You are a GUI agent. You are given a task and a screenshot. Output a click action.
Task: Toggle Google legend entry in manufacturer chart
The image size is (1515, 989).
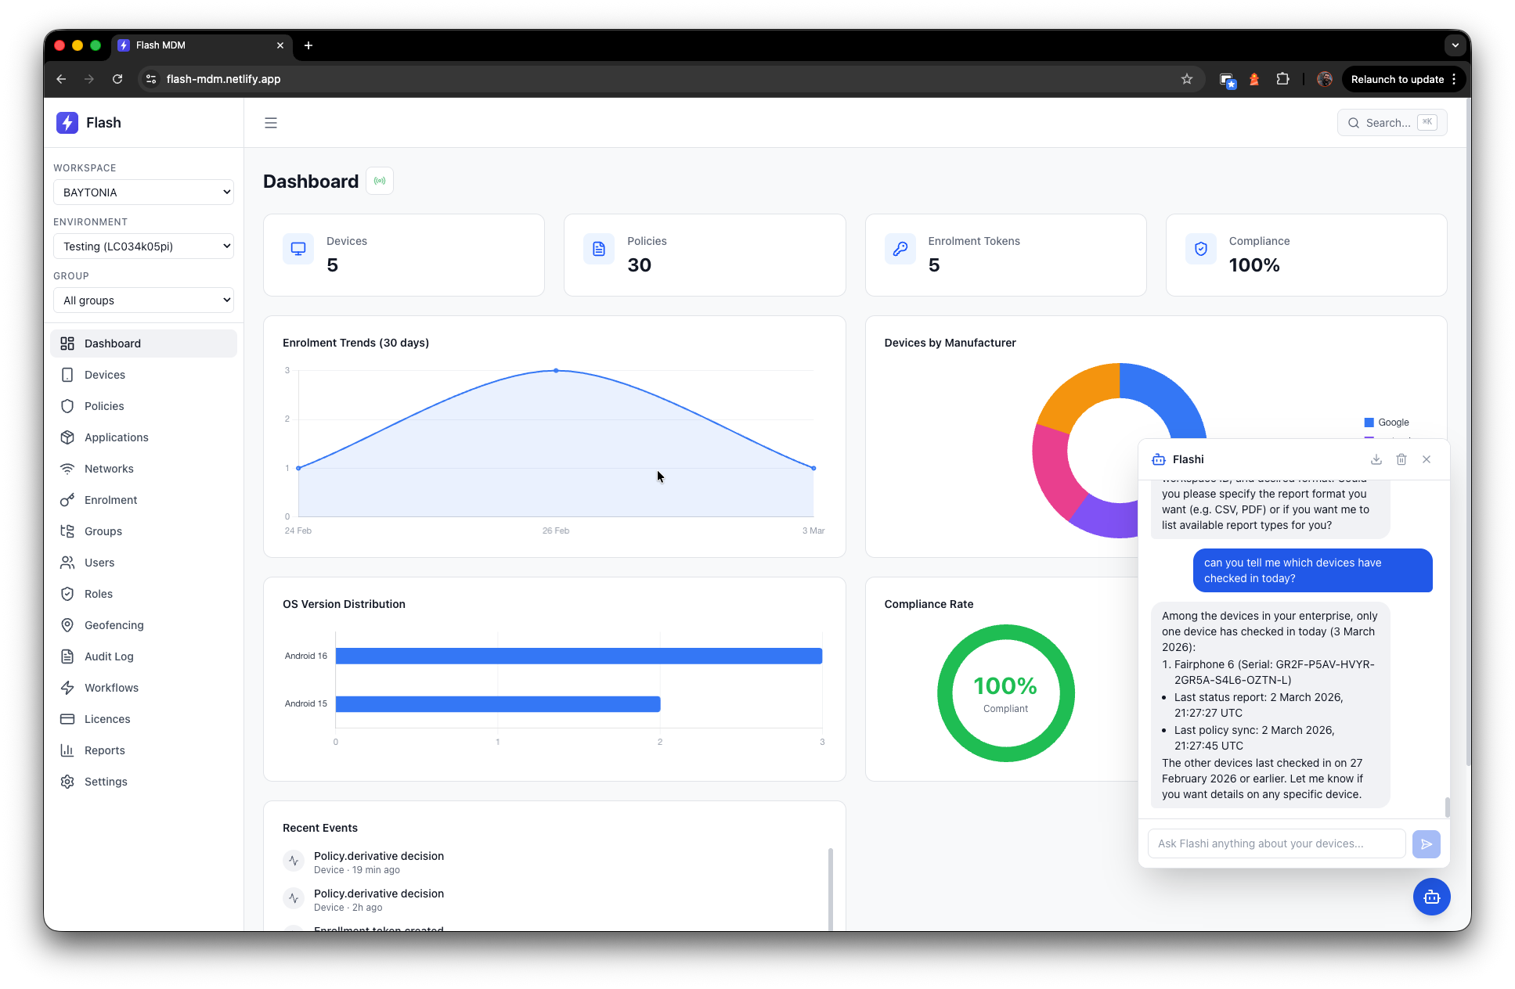(x=1387, y=423)
